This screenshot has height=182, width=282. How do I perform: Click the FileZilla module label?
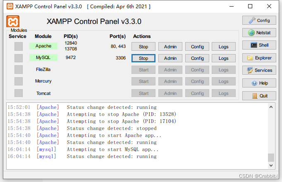pos(43,69)
